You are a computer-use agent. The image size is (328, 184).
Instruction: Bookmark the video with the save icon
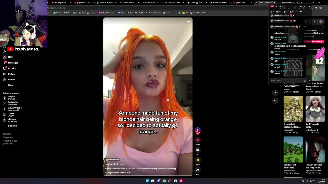point(198,160)
